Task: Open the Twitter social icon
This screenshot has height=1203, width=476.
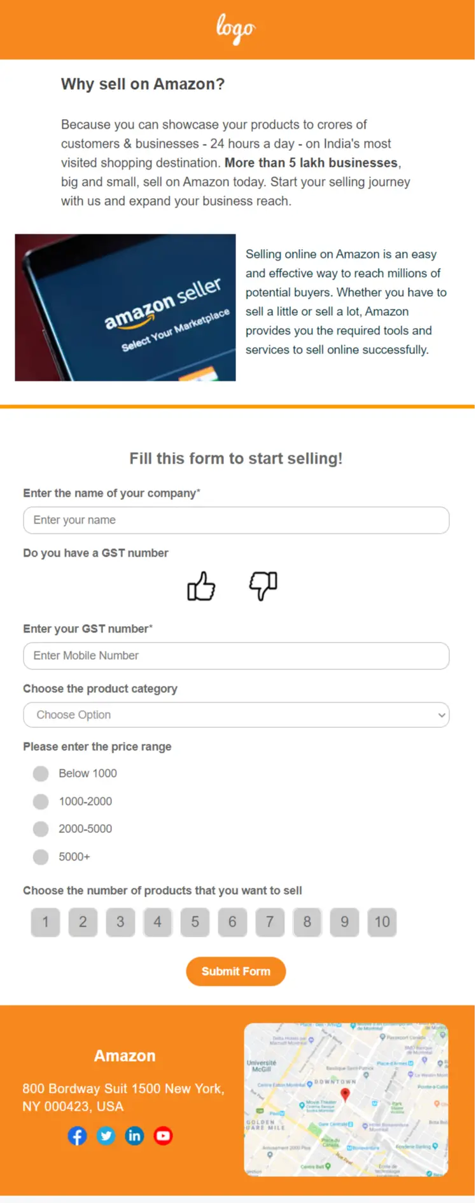Action: 106,1135
